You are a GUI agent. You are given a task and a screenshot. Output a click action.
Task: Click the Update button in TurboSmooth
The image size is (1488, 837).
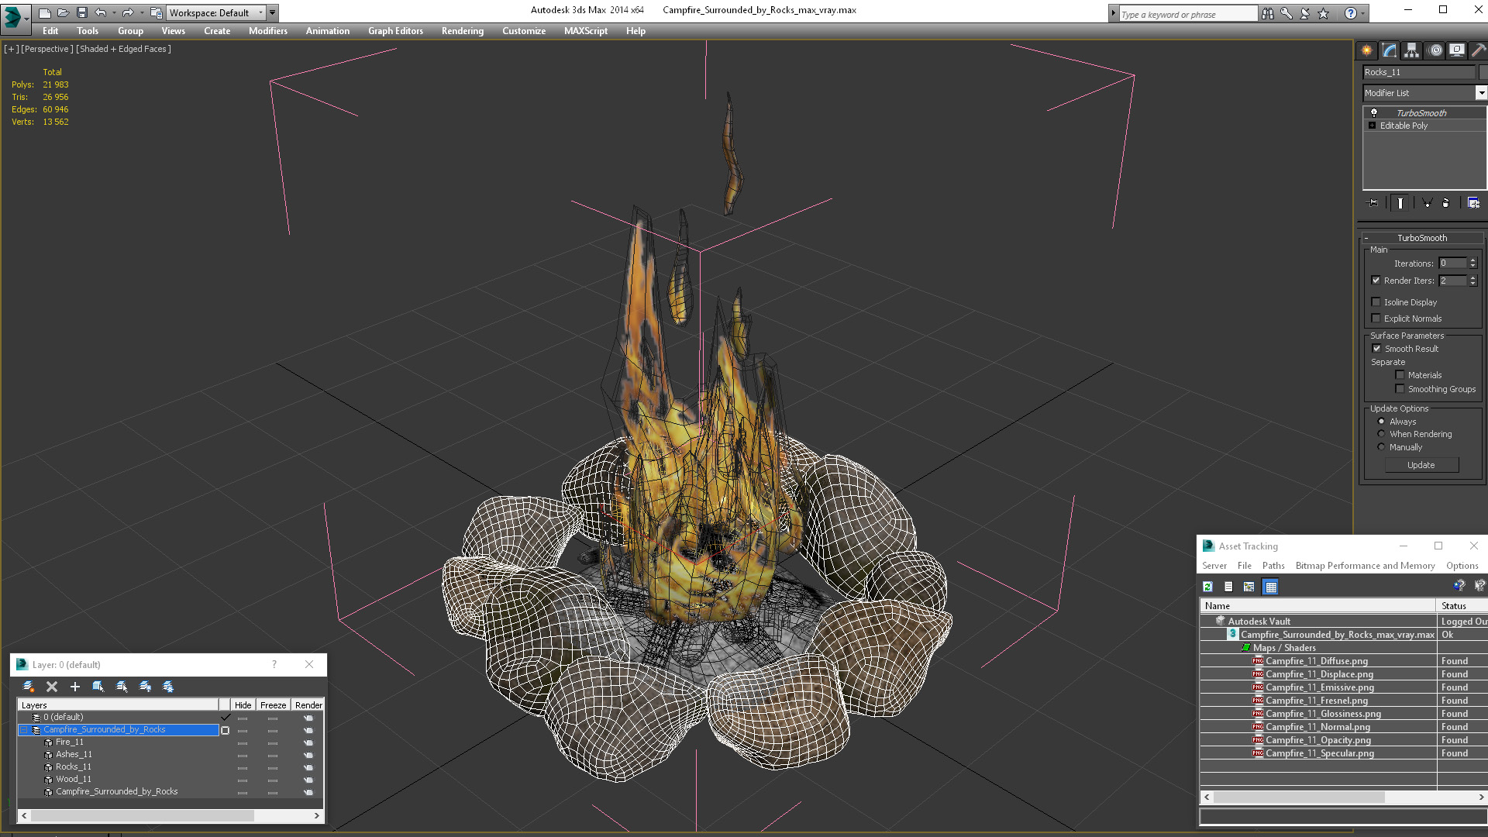click(x=1421, y=465)
